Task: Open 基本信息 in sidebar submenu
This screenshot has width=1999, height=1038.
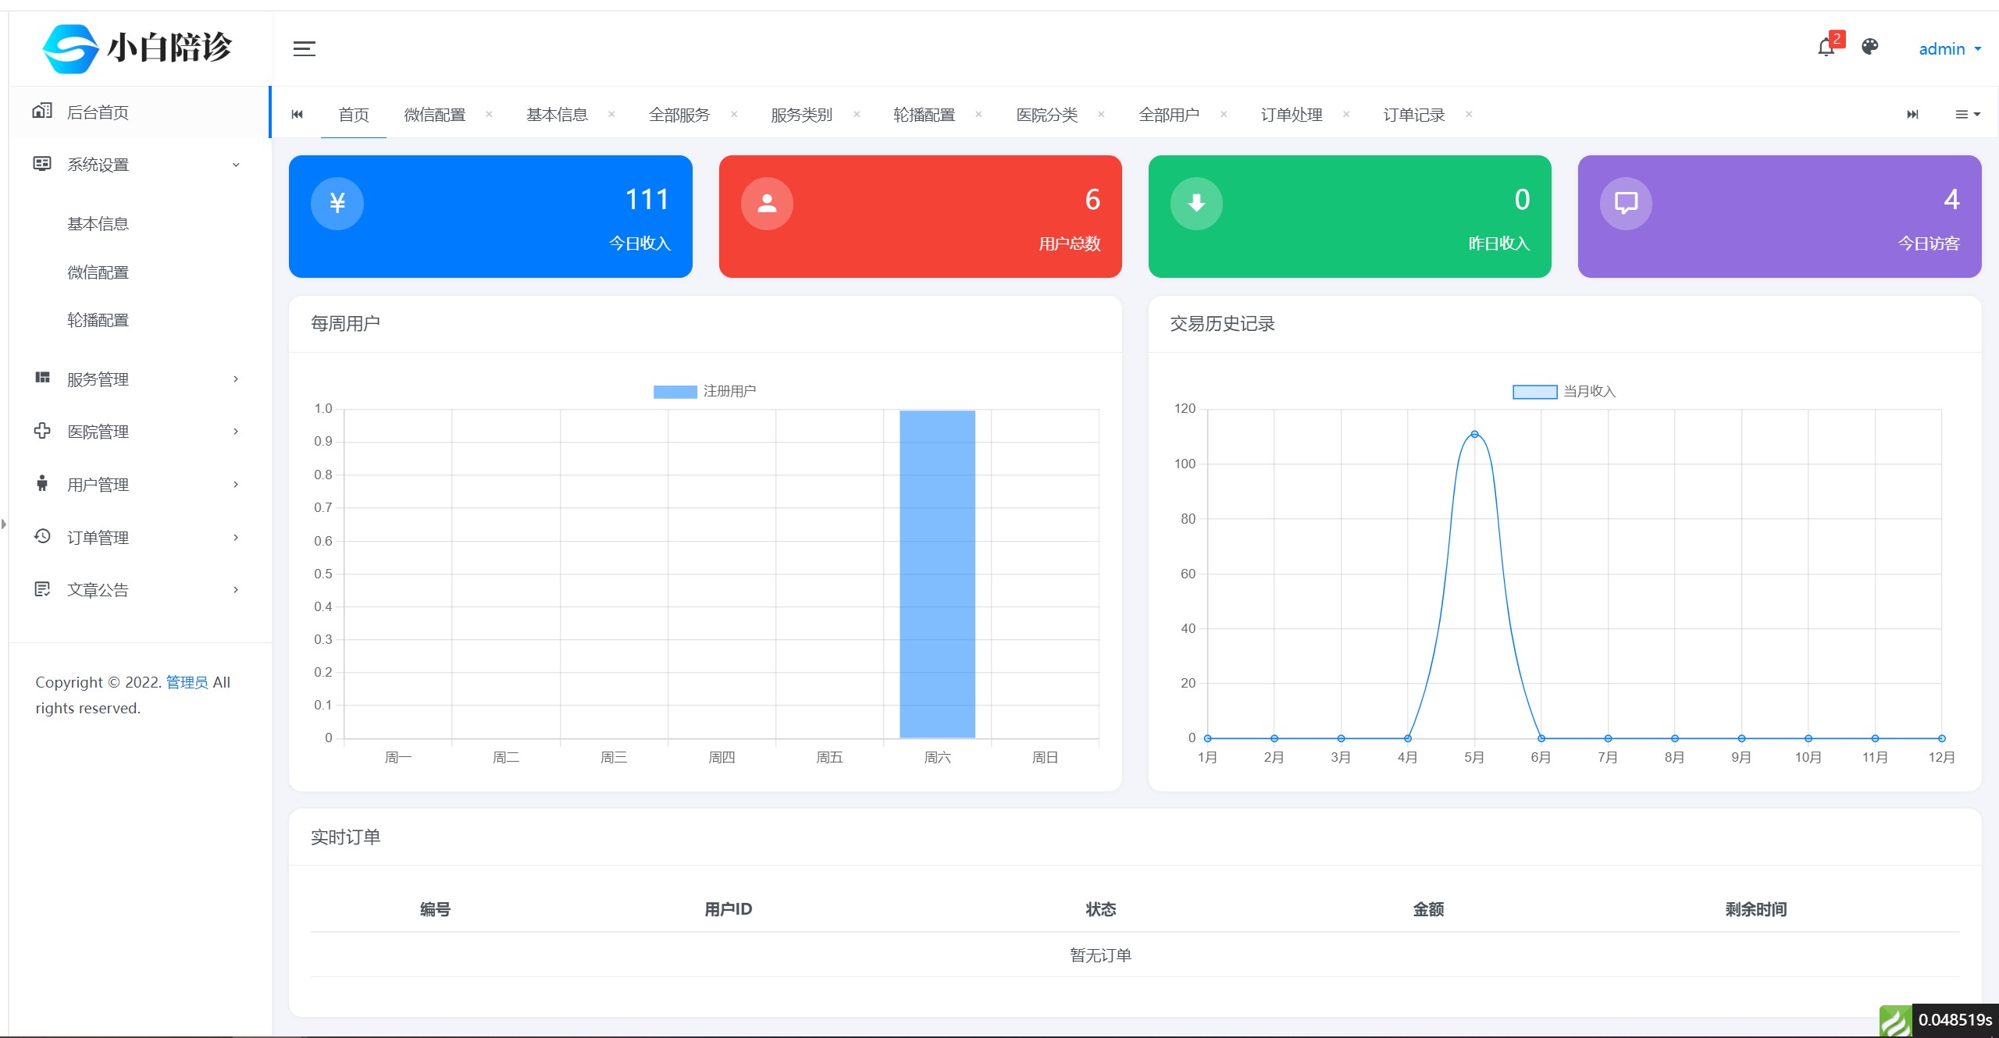Action: (x=98, y=224)
